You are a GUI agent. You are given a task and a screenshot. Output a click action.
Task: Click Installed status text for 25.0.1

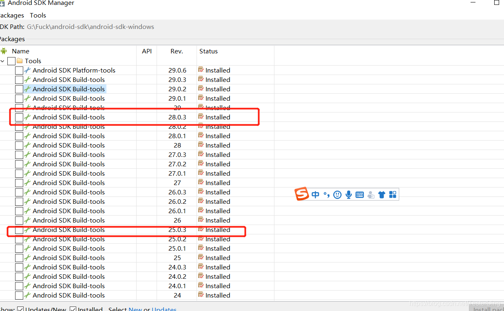(218, 248)
